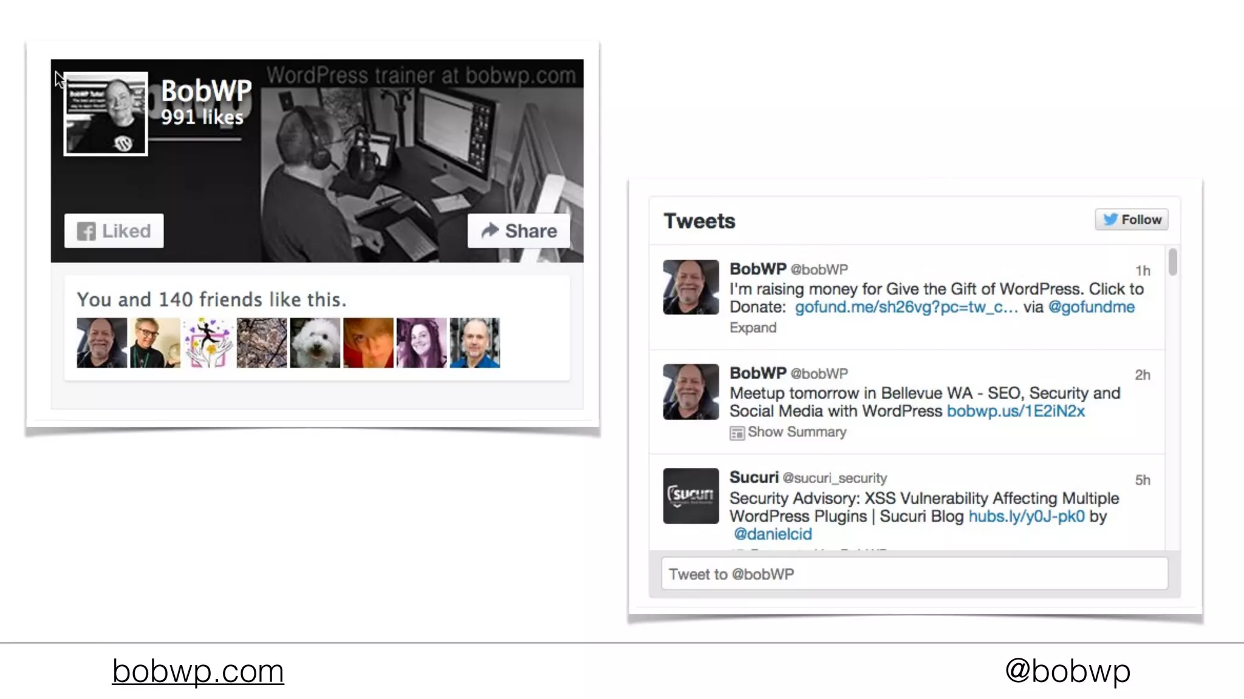
Task: Click the BobWP page profile picture
Action: click(x=106, y=113)
